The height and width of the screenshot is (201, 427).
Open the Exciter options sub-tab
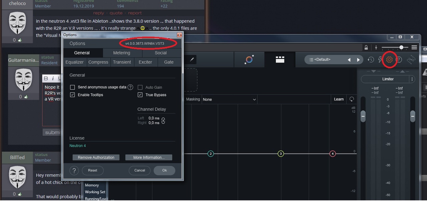[x=145, y=62]
